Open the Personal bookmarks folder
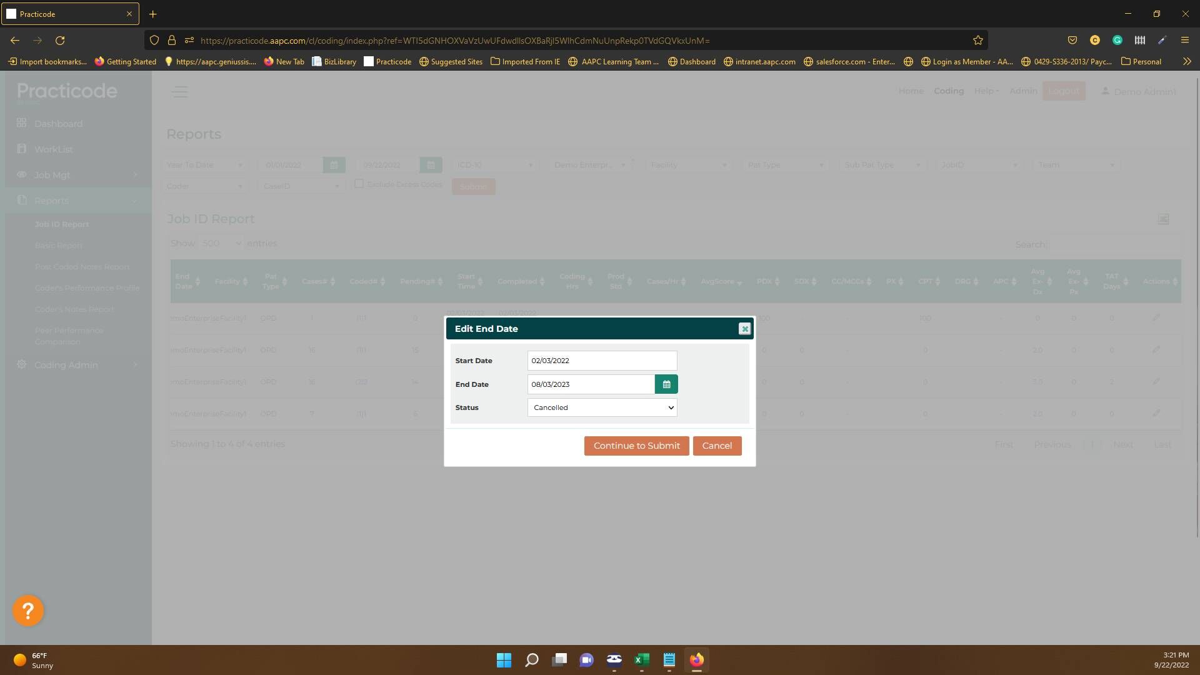This screenshot has height=675, width=1200. click(x=1141, y=61)
